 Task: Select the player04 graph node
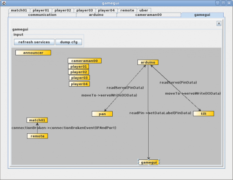(79, 84)
